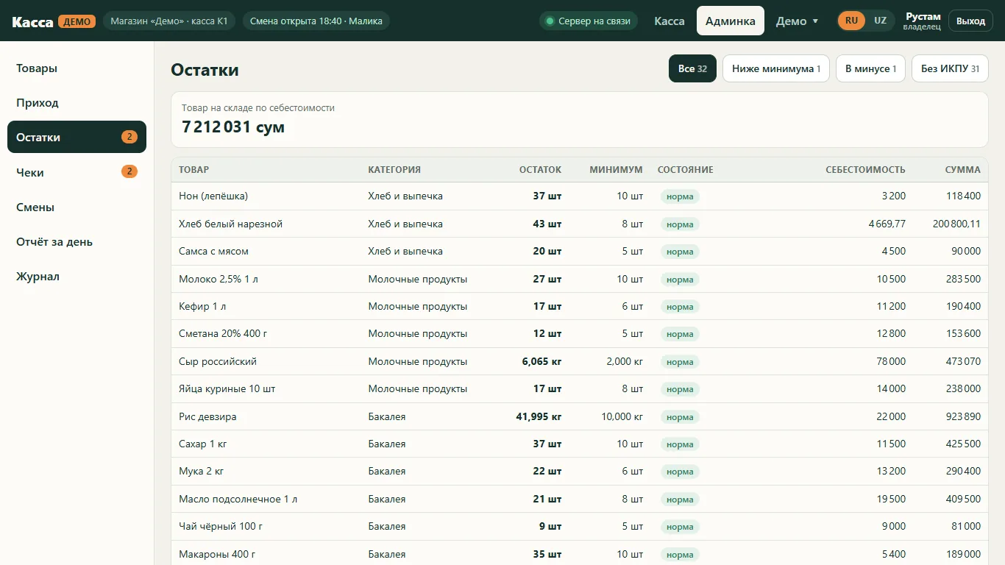Viewport: 1005px width, 565px height.
Task: Click the Выход button
Action: (x=970, y=21)
